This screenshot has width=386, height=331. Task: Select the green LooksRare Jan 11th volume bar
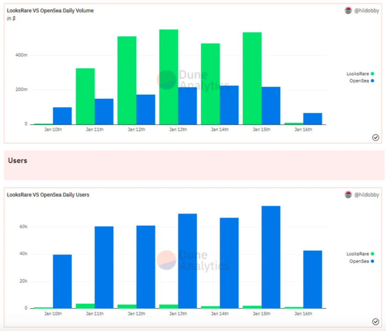click(85, 96)
